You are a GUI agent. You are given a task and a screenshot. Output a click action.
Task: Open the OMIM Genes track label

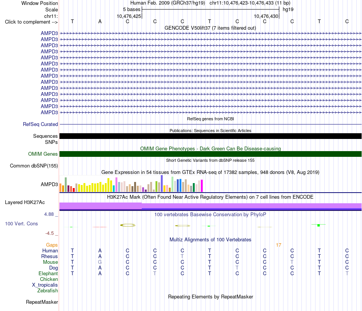[43, 154]
